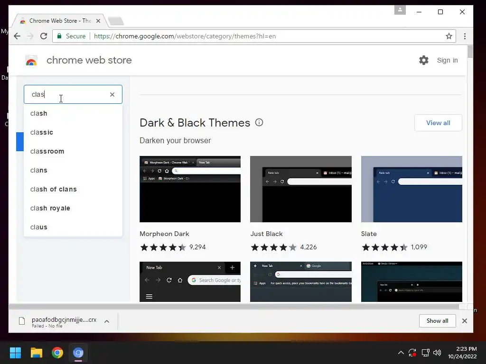
Task: Click Sign in link
Action: [x=447, y=60]
